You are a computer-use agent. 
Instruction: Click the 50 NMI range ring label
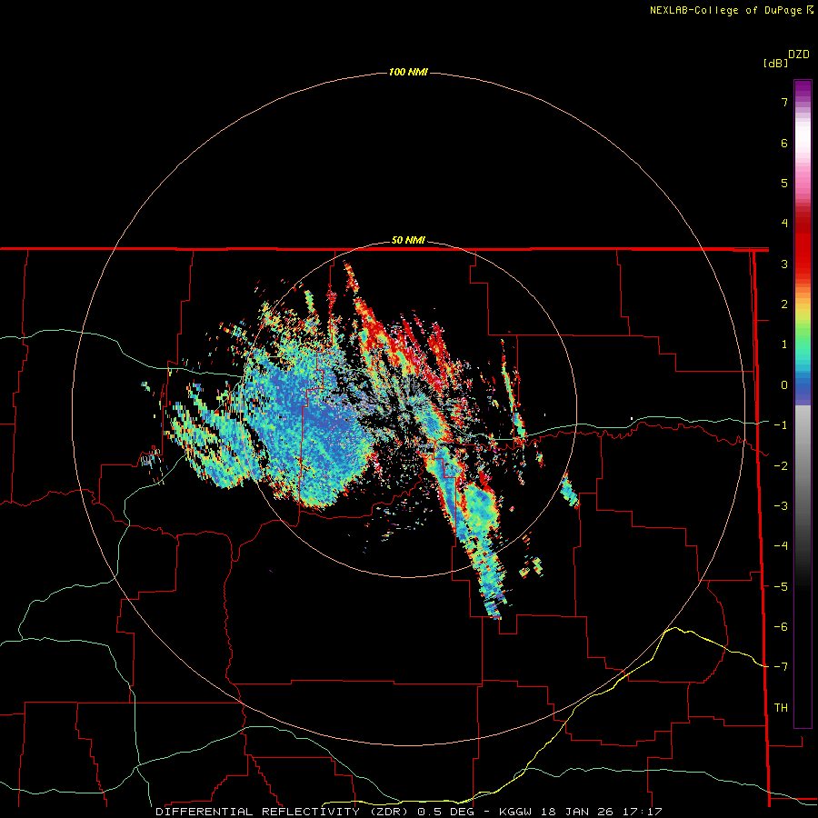(x=408, y=241)
